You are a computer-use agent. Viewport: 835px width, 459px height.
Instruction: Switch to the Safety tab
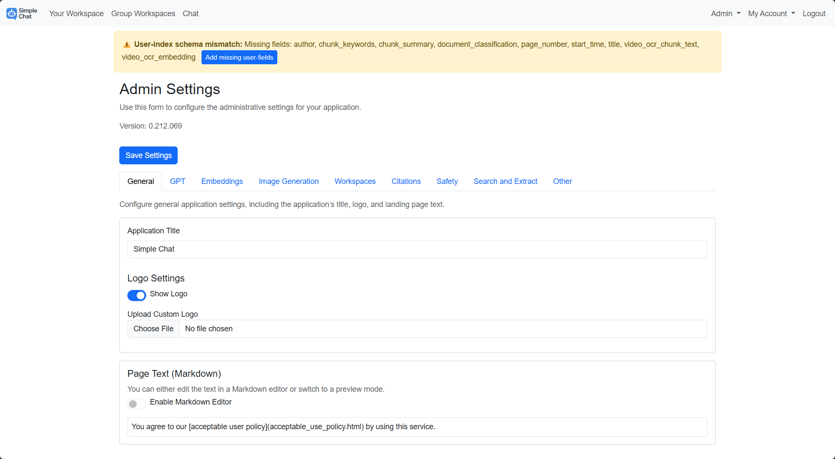click(x=447, y=181)
